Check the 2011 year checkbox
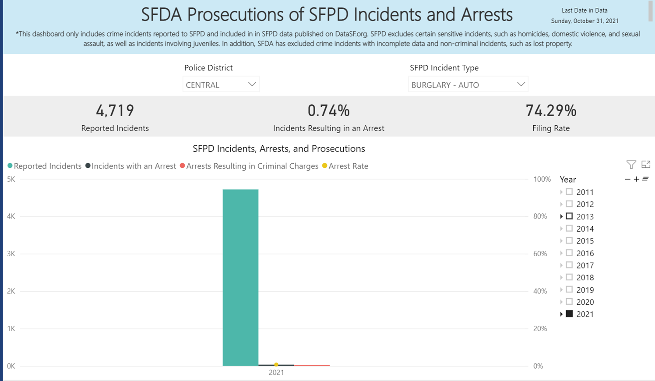Screen dimensions: 655x381 [569, 191]
